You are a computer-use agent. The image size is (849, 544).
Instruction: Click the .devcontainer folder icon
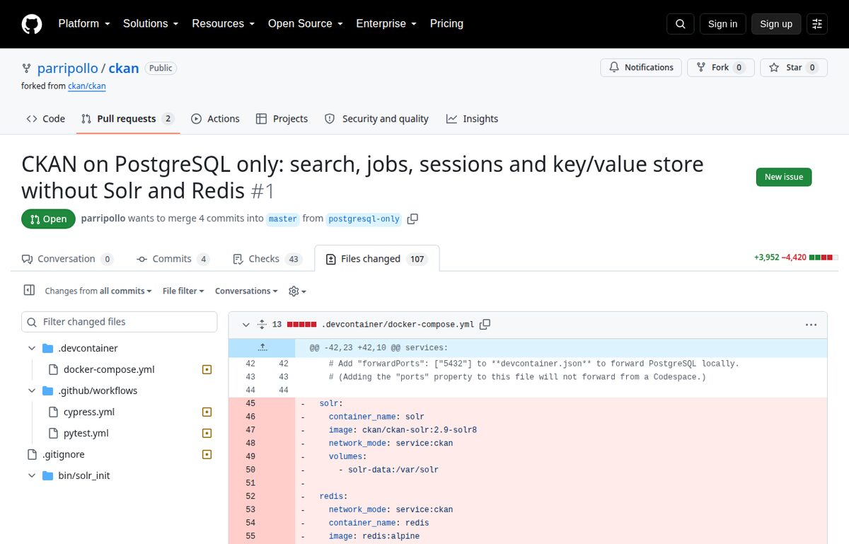click(47, 348)
